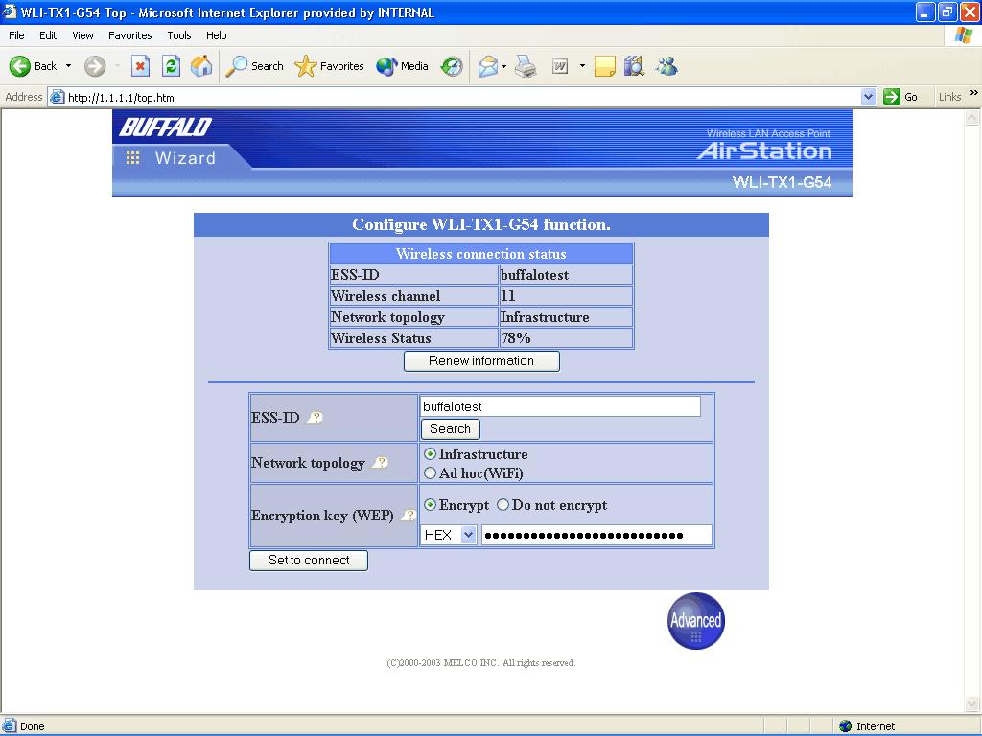Click the round Advanced settings icon
The width and height of the screenshot is (982, 736).
coord(696,621)
